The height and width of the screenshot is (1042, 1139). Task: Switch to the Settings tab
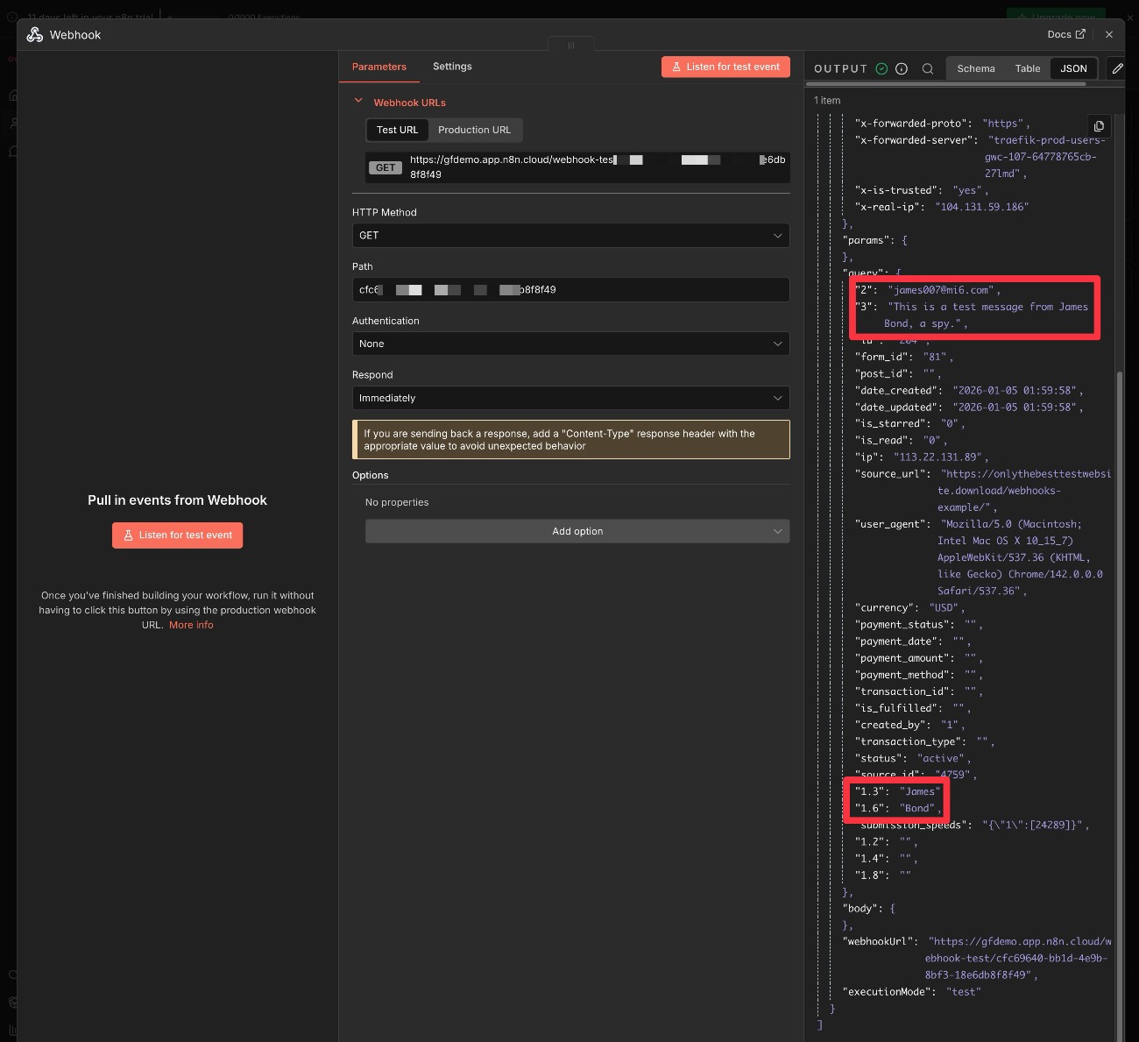coord(452,67)
